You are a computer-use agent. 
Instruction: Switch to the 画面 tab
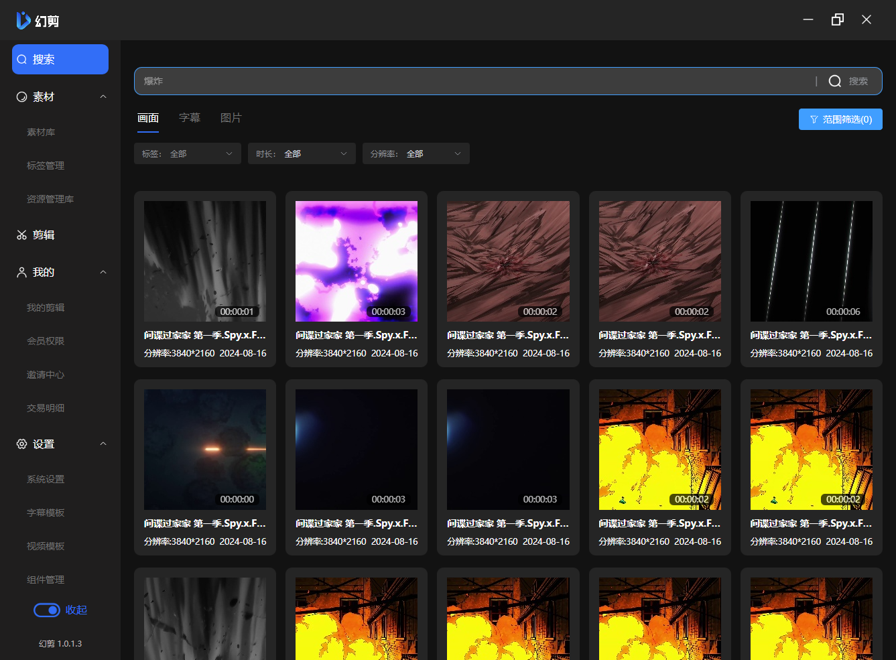point(148,118)
